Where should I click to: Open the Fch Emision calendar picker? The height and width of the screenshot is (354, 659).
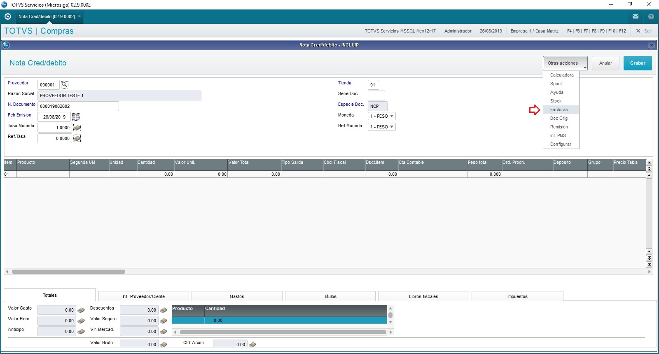[76, 117]
